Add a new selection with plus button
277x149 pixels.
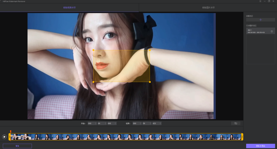[261, 20]
